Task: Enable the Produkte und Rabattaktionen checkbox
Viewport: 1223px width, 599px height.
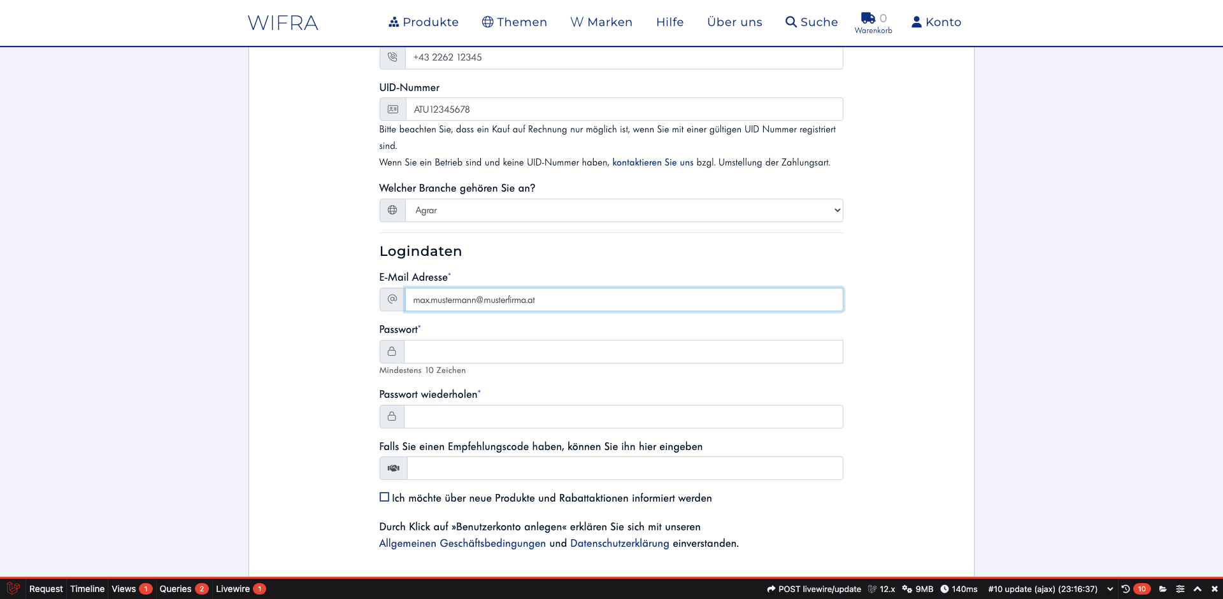Action: point(384,497)
